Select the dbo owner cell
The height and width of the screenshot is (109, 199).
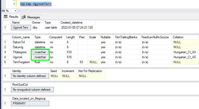coord(37,28)
